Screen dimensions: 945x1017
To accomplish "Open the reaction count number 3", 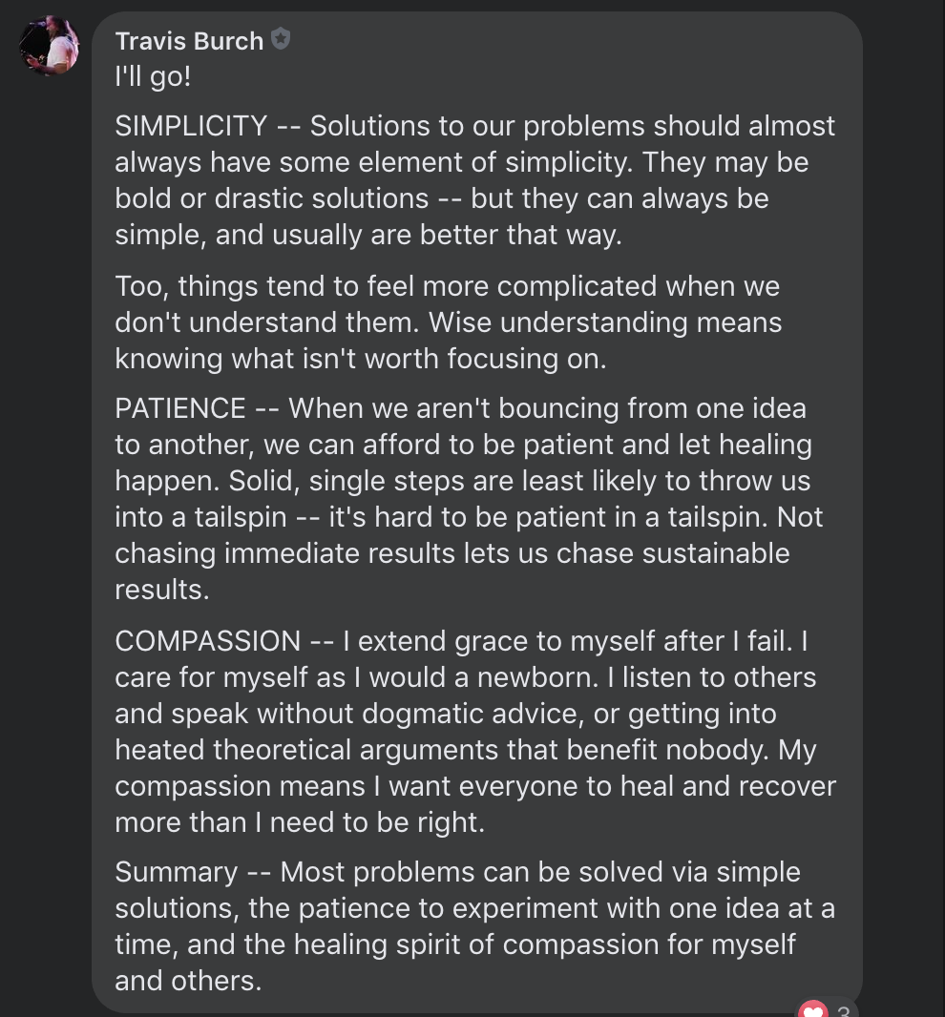I will (843, 1011).
